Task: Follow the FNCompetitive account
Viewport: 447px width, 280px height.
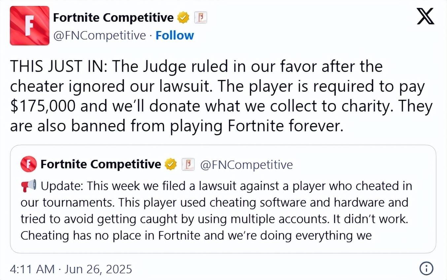Action: [175, 35]
